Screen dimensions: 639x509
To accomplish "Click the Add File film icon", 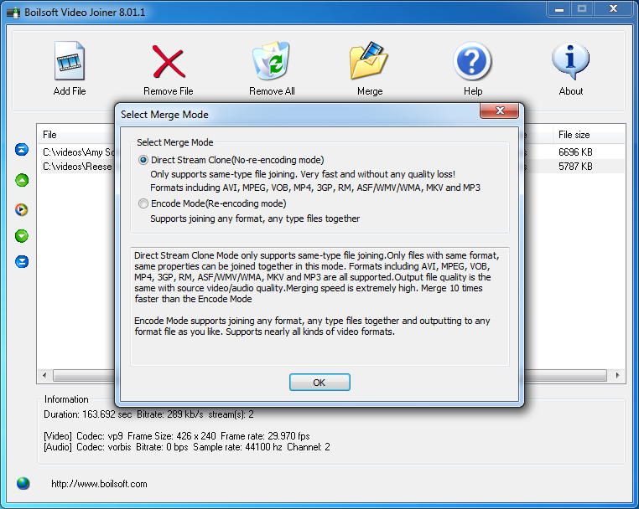I will [x=70, y=60].
